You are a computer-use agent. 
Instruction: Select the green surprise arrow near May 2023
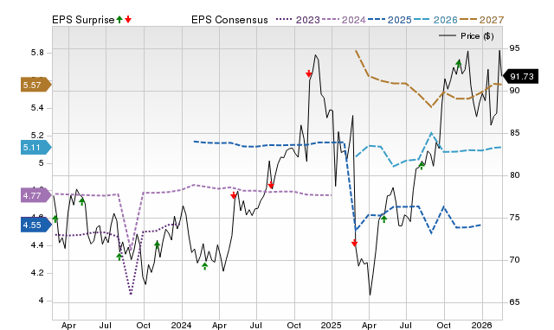pyautogui.click(x=82, y=201)
